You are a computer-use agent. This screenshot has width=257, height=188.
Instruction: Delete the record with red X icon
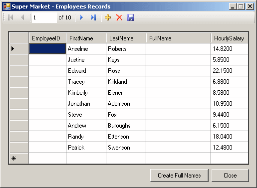(x=119, y=17)
